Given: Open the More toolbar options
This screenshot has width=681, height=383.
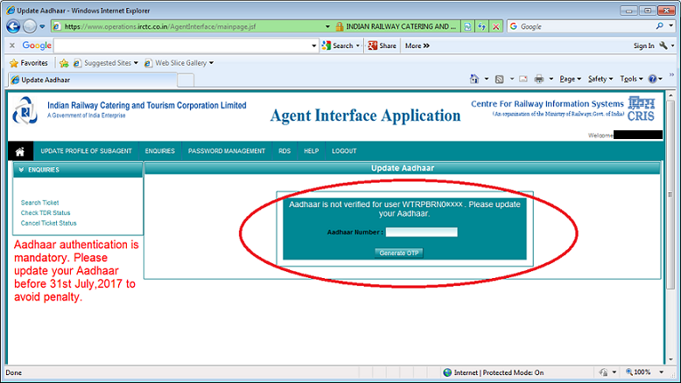Looking at the screenshot, I should pos(418,45).
